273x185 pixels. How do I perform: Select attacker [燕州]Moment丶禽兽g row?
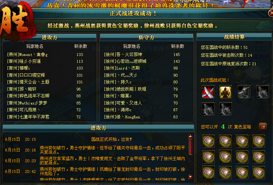[50, 55]
